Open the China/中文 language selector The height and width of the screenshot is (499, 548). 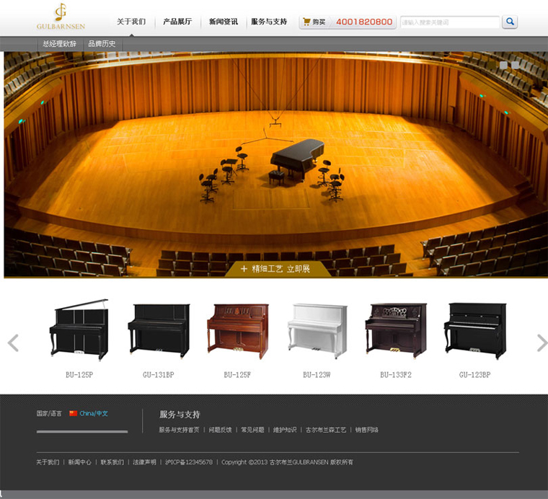[94, 413]
